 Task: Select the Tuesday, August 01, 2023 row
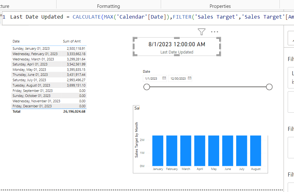coord(49,85)
